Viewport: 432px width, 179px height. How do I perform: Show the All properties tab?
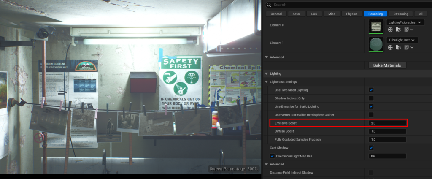click(x=421, y=14)
